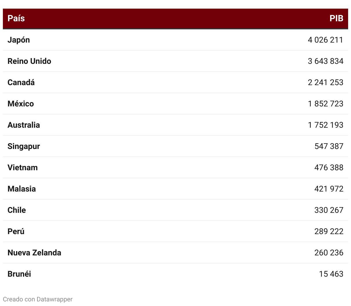The image size is (351, 306).
Task: Click the País column header
Action: click(x=16, y=18)
